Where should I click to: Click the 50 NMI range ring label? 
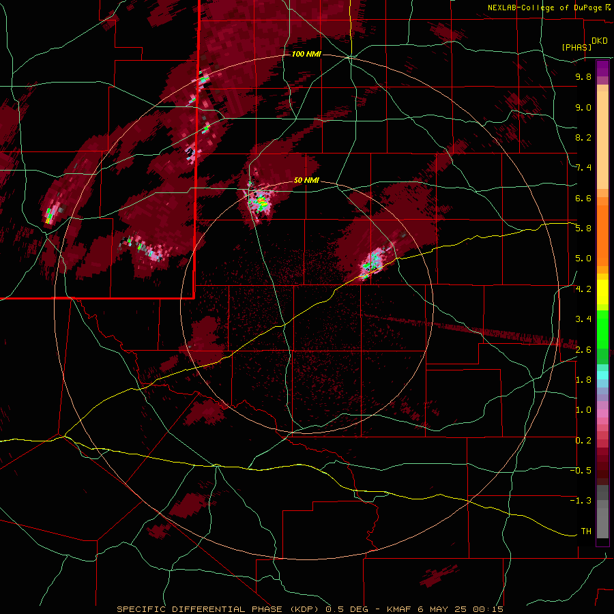[306, 180]
